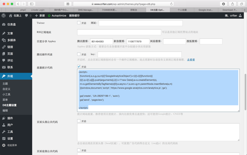Image resolution: width=247 pixels, height=155 pixels.
Task: Click the Safari address bar URL
Action: coord(123,4)
